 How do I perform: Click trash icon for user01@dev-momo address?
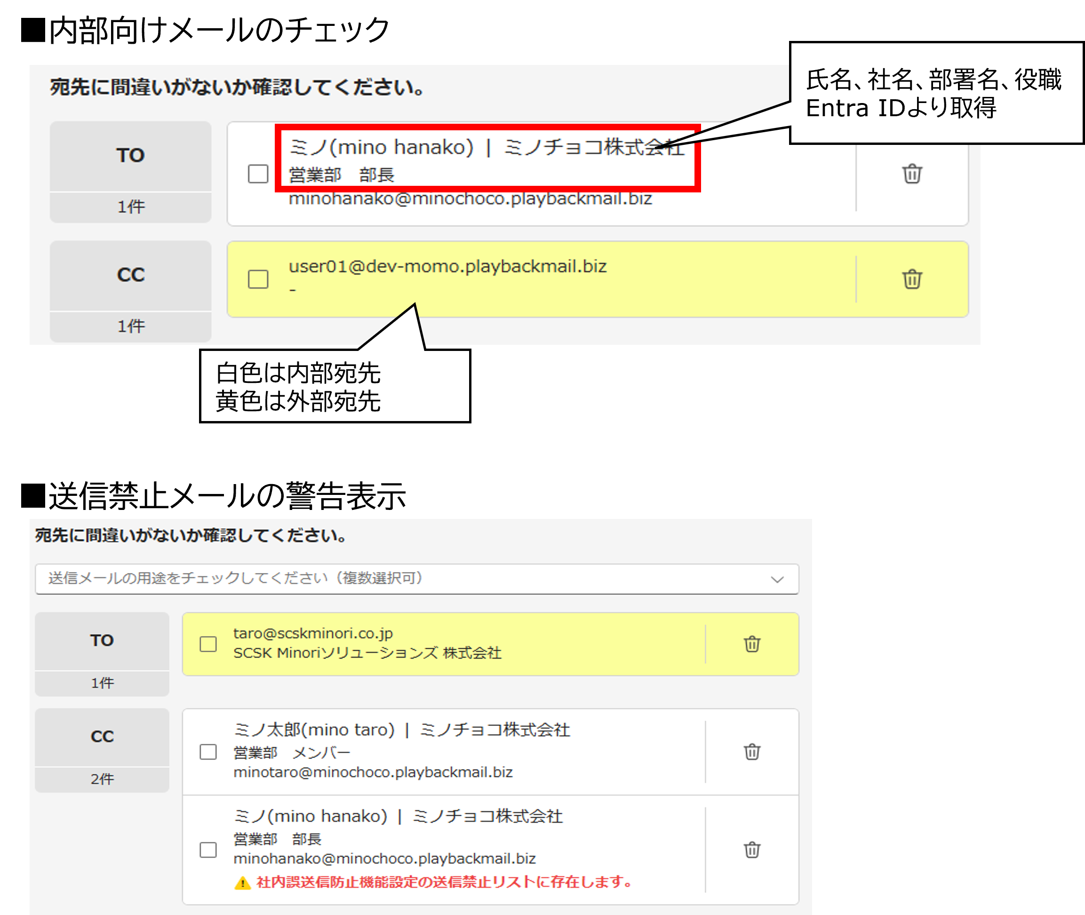click(x=912, y=279)
